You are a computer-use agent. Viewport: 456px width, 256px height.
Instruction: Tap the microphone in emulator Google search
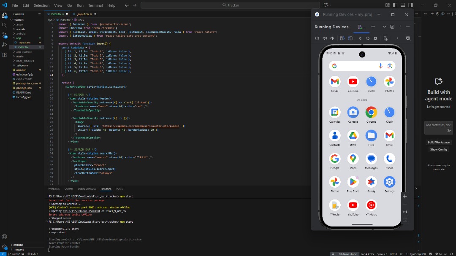pos(380,66)
